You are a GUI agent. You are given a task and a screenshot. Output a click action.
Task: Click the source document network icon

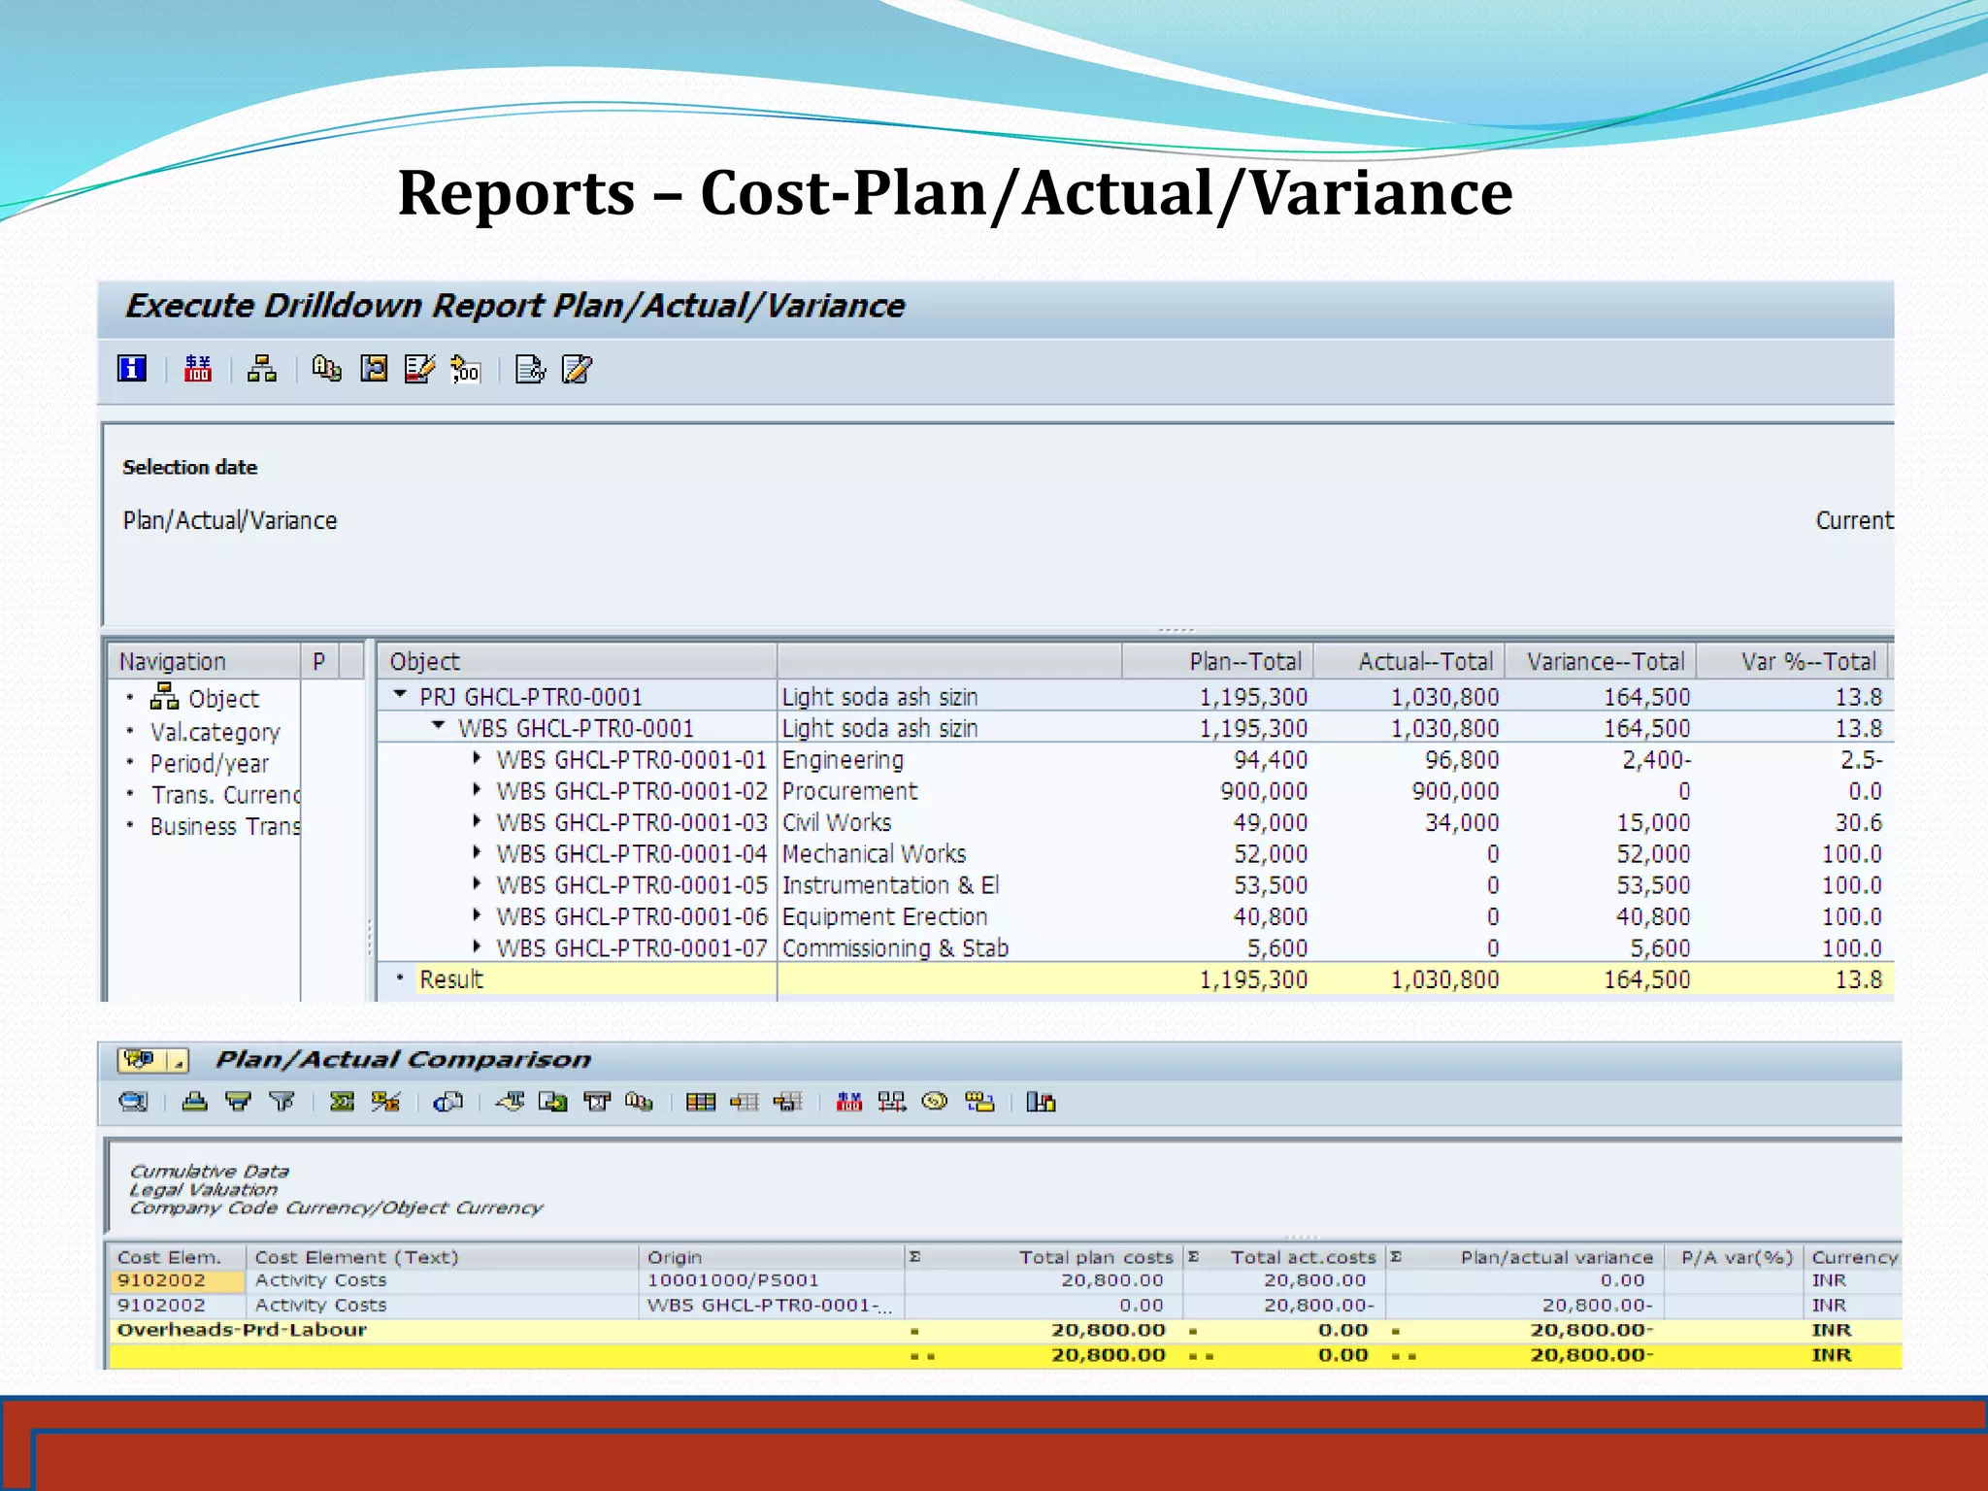click(892, 1102)
